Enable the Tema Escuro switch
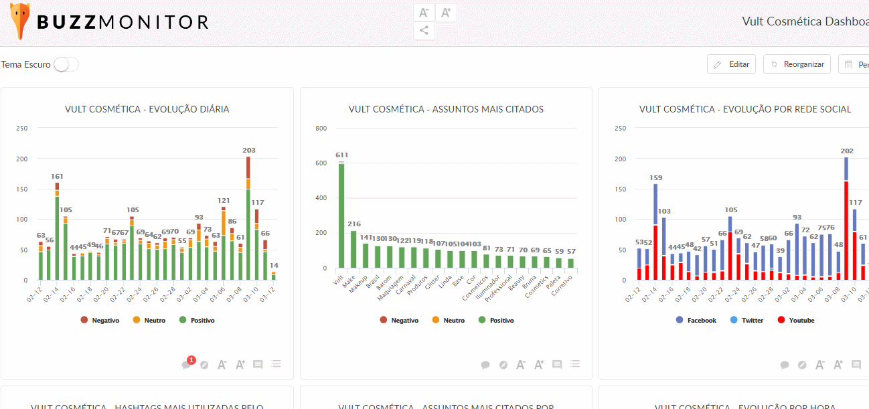This screenshot has width=869, height=409. point(66,64)
